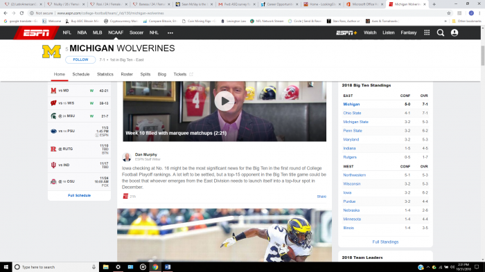Open File Explorer from the taskbar
Screen dimensions: 485x272
pos(106,267)
